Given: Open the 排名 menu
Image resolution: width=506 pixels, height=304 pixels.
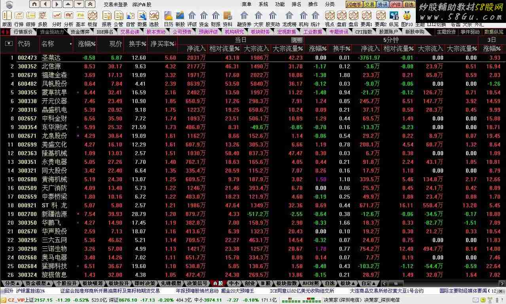Looking at the screenshot, I should coord(296,4).
